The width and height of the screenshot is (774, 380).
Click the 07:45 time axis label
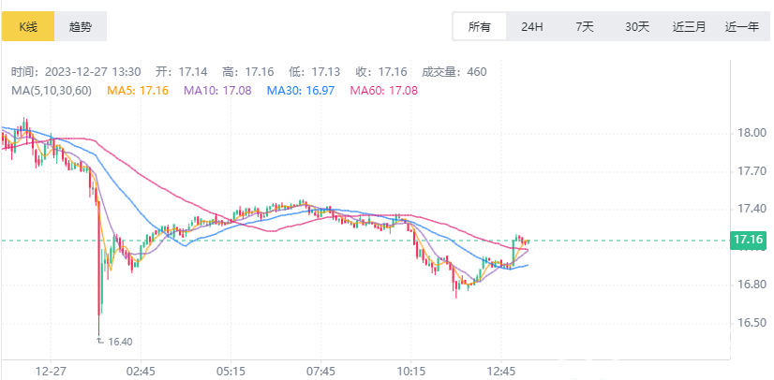pos(321,371)
